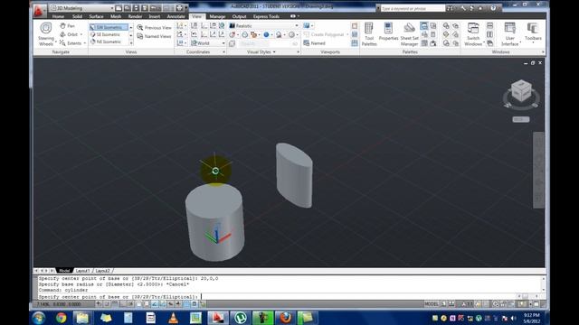Select SE Isometric view
This screenshot has height=325, width=579.
pyautogui.click(x=109, y=34)
